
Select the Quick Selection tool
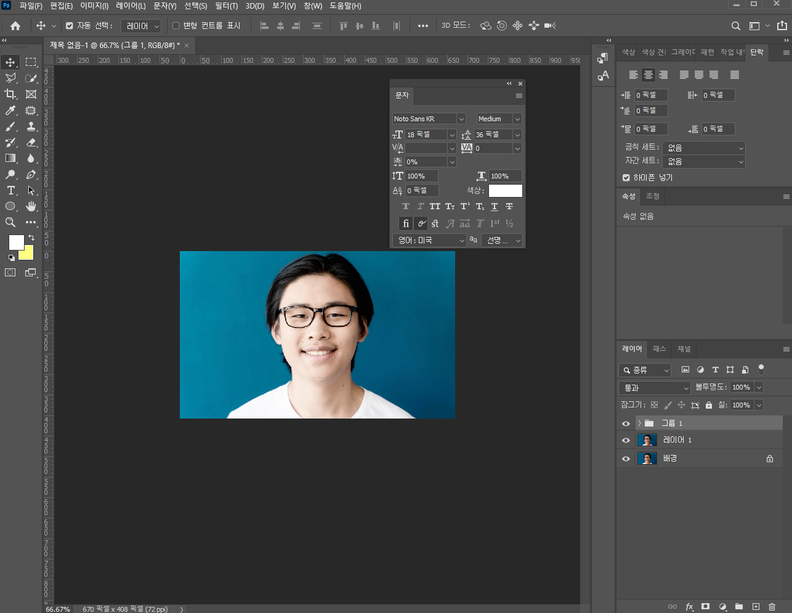31,78
